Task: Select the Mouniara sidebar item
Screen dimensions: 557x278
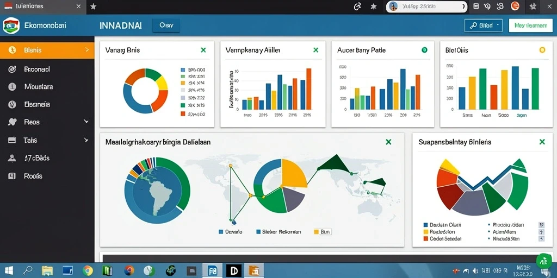Action: 47,86
